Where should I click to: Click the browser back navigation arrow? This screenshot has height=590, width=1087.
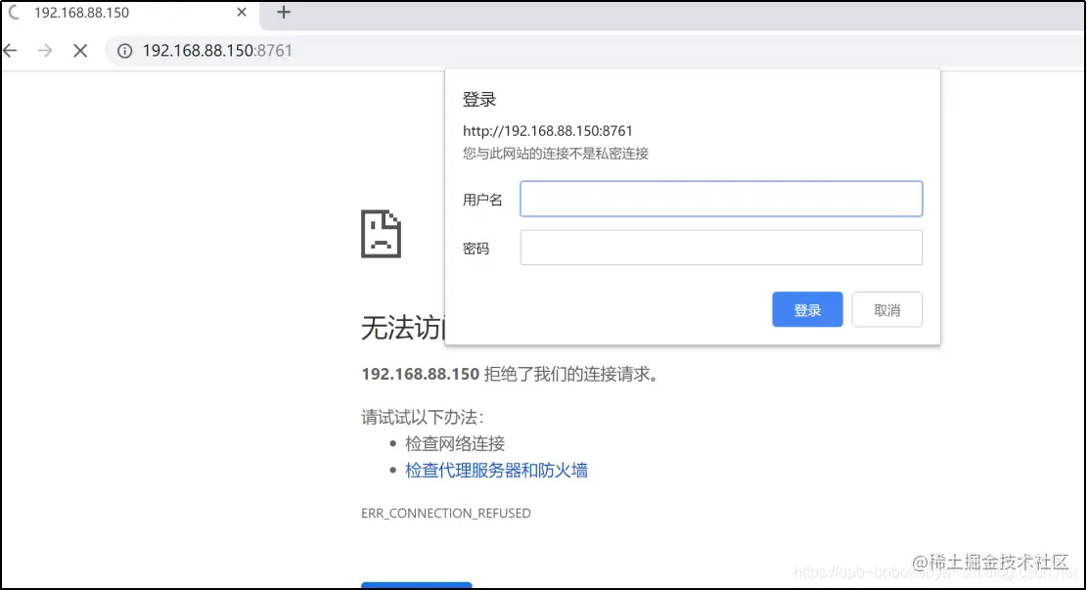click(9, 50)
